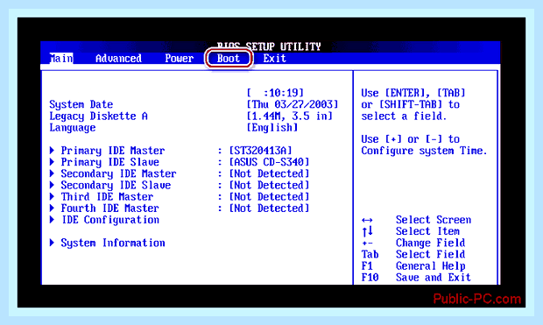Expand the Secondary IDE Slave arrow
The width and height of the screenshot is (543, 325).
pyautogui.click(x=52, y=185)
